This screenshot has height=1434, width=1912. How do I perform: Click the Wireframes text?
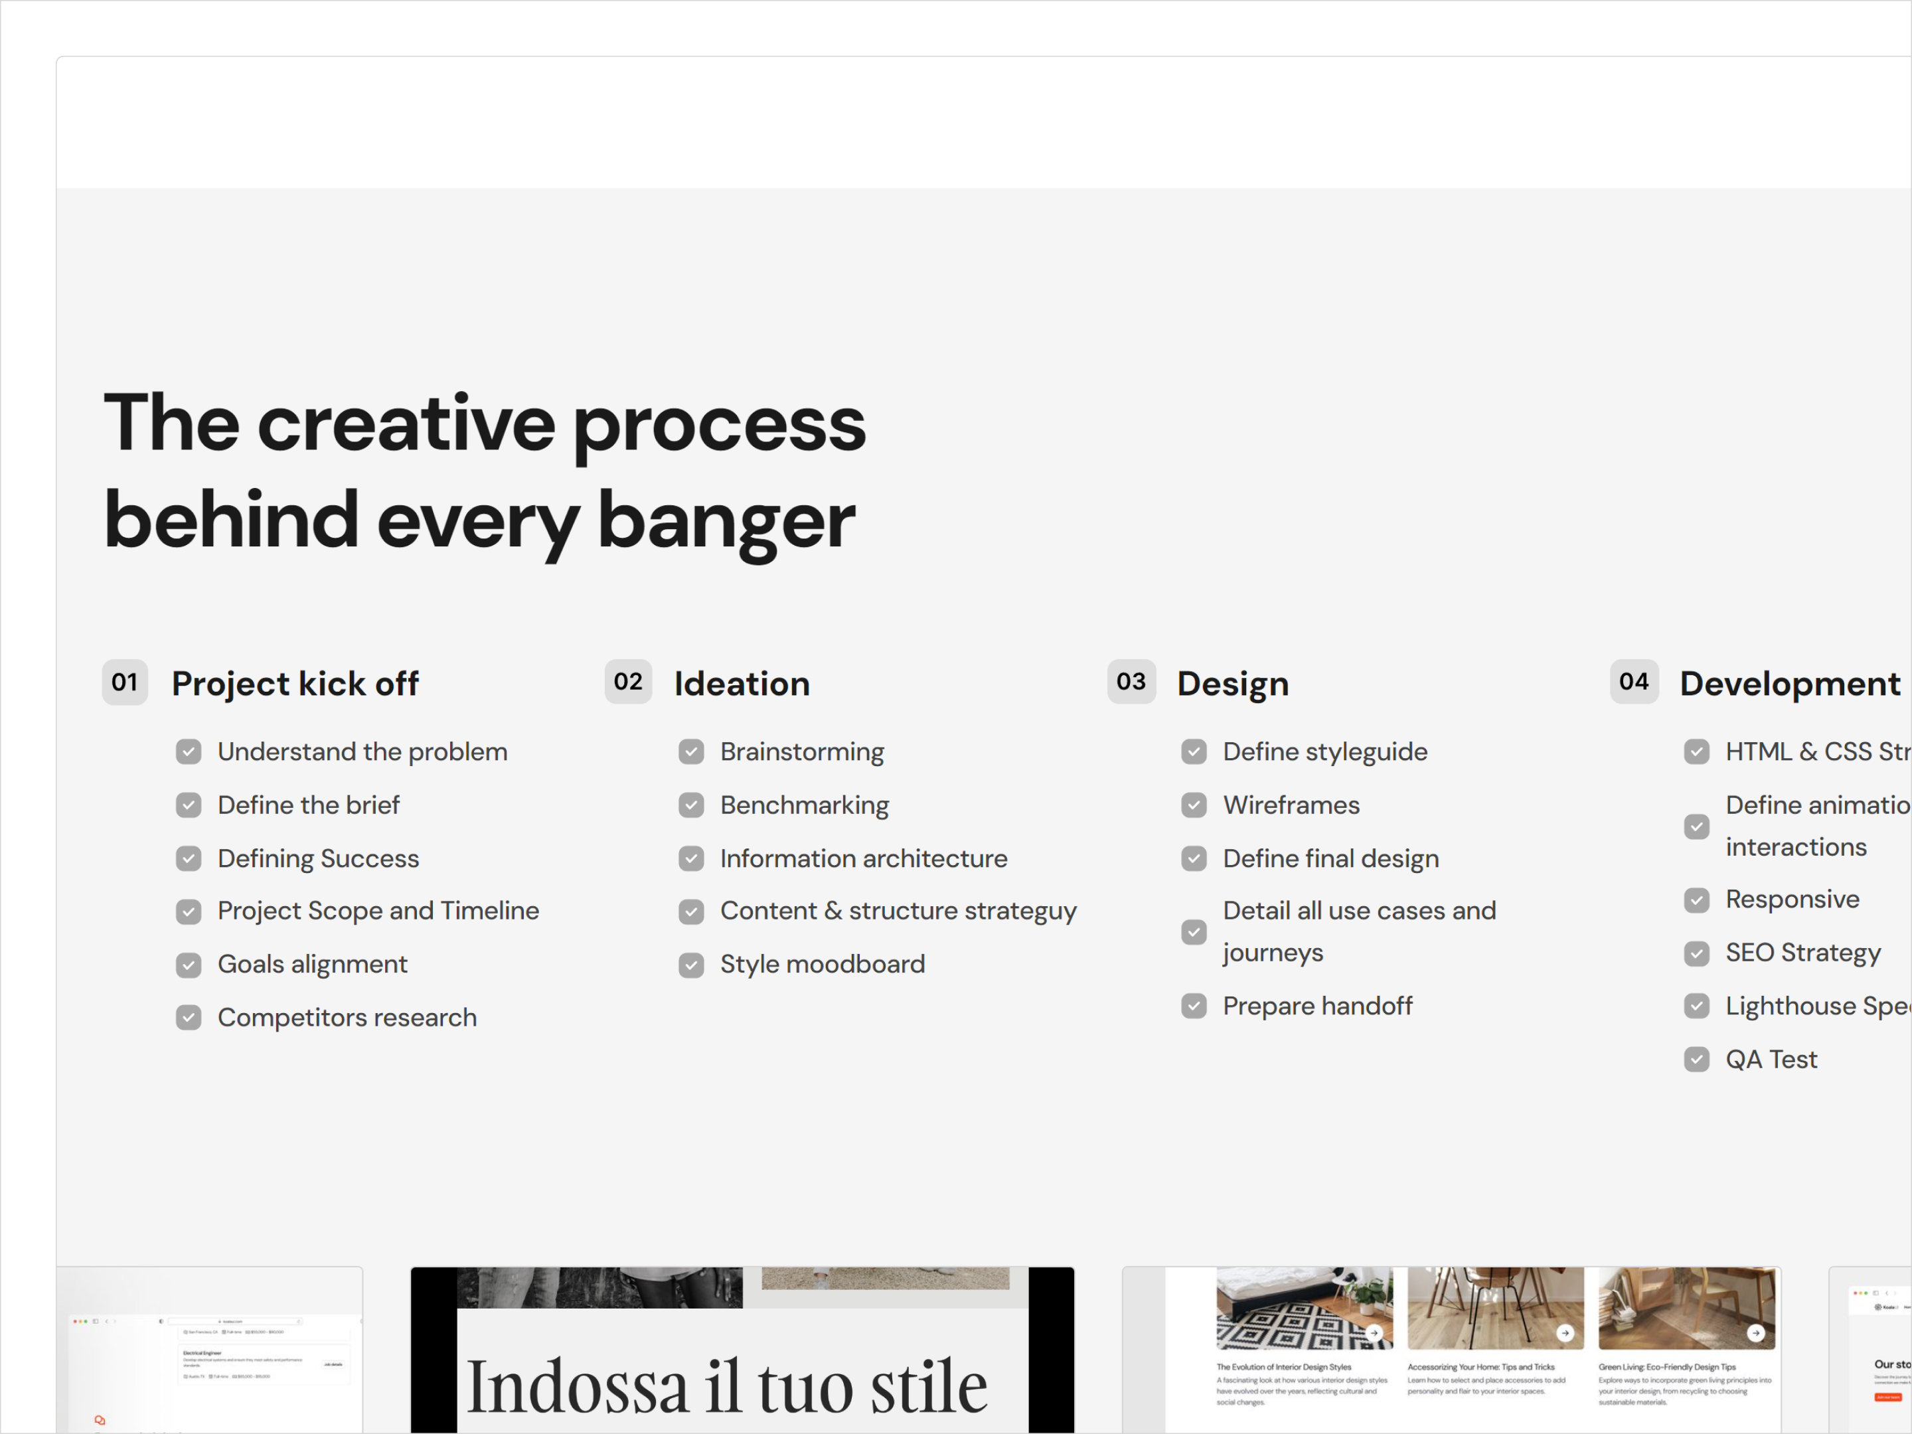point(1291,805)
